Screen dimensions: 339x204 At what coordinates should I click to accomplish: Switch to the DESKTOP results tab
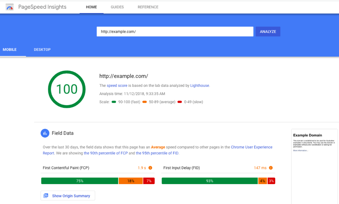(42, 50)
